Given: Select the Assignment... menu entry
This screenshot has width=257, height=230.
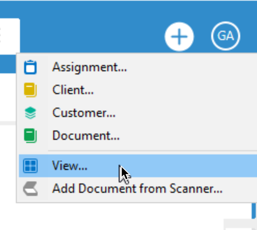Looking at the screenshot, I should point(89,67).
